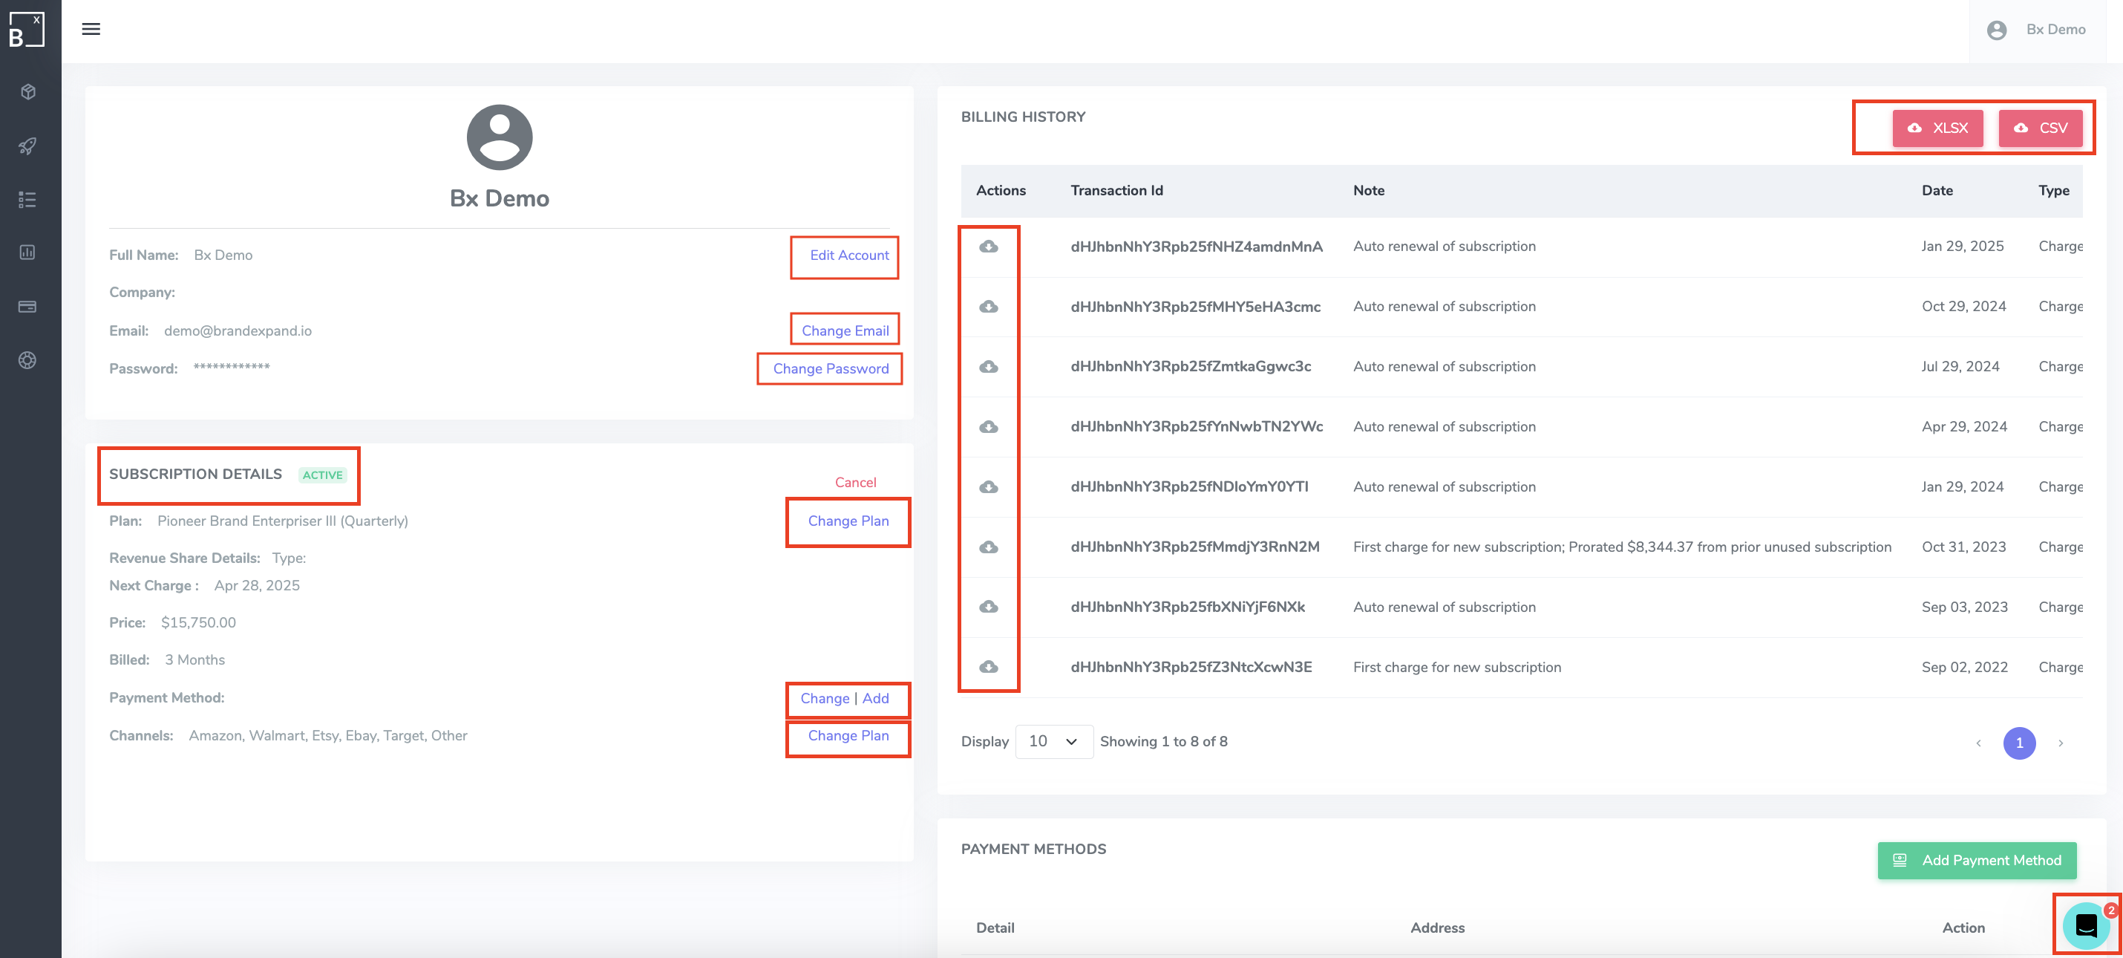
Task: Click Change Password link
Action: 830,368
